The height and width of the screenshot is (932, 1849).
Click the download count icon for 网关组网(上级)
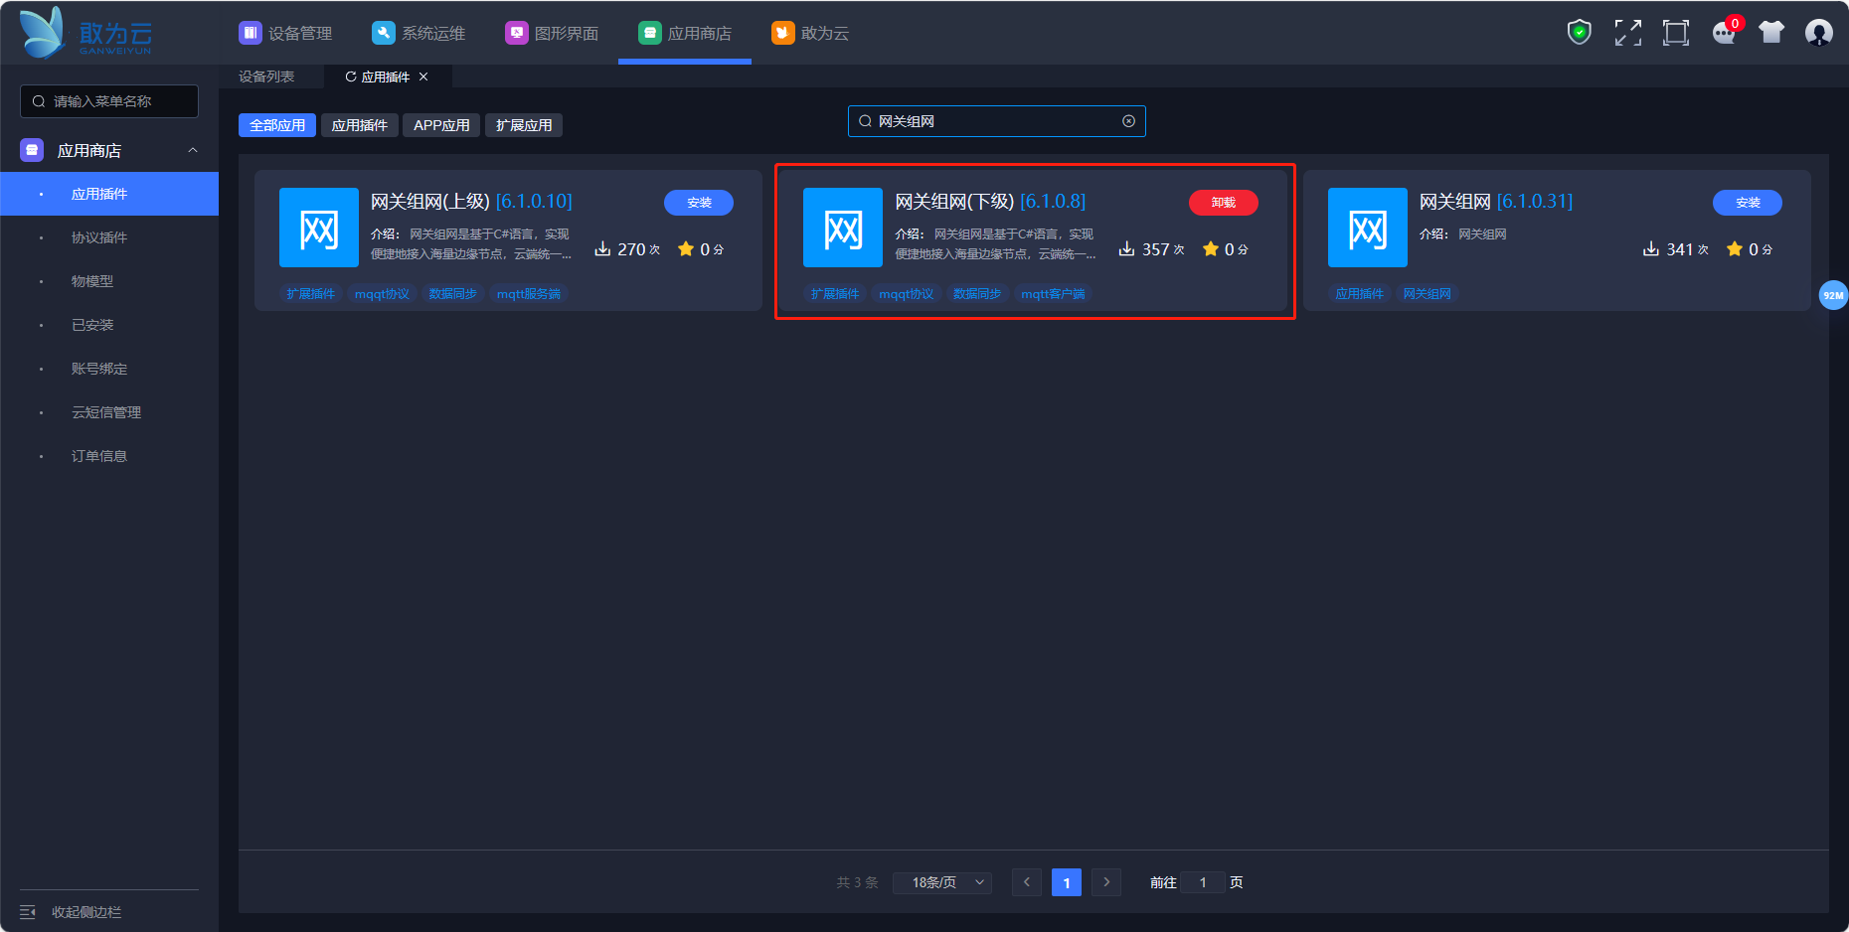point(602,248)
